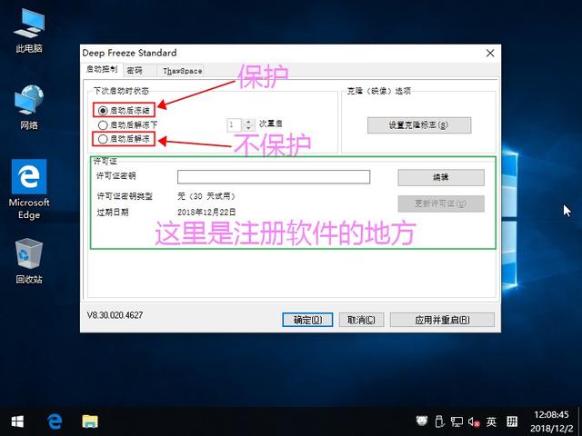582x436 pixels.
Task: Click the restart count number field
Action: 235,124
